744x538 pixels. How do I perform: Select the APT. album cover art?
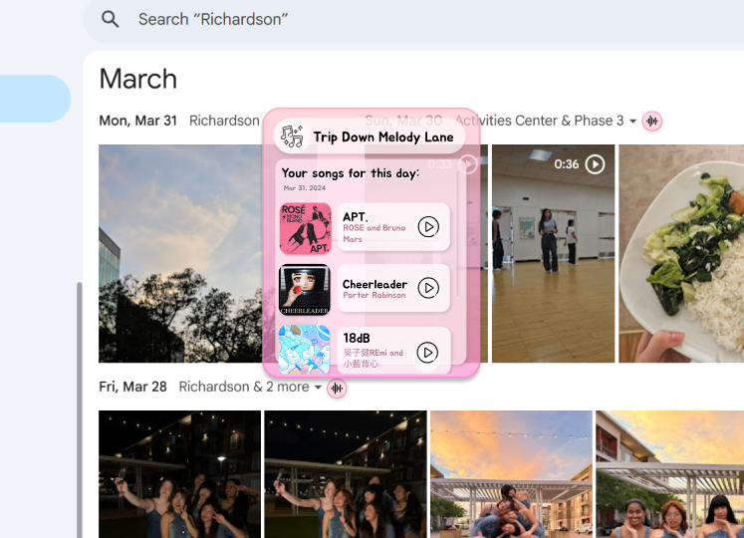(x=305, y=228)
